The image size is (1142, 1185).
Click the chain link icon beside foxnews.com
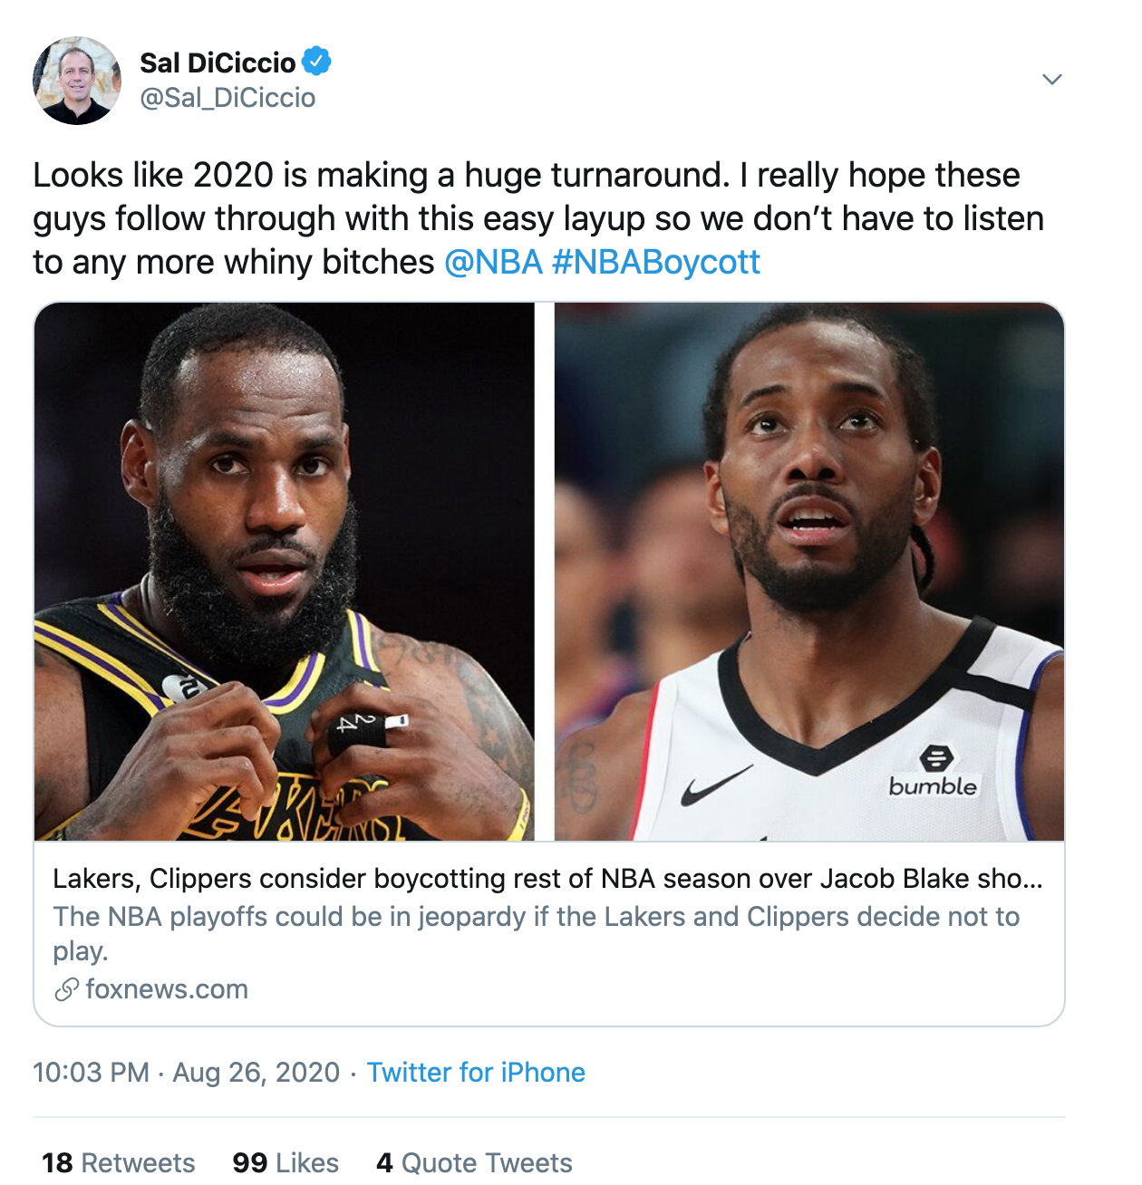[x=66, y=989]
